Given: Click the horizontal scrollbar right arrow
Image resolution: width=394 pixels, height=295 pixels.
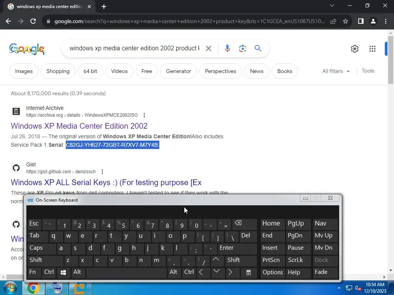Looking at the screenshot, I should (384, 277).
